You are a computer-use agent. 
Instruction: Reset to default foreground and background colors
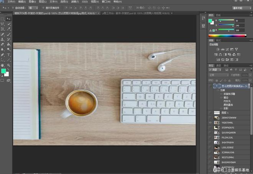tap(2, 76)
